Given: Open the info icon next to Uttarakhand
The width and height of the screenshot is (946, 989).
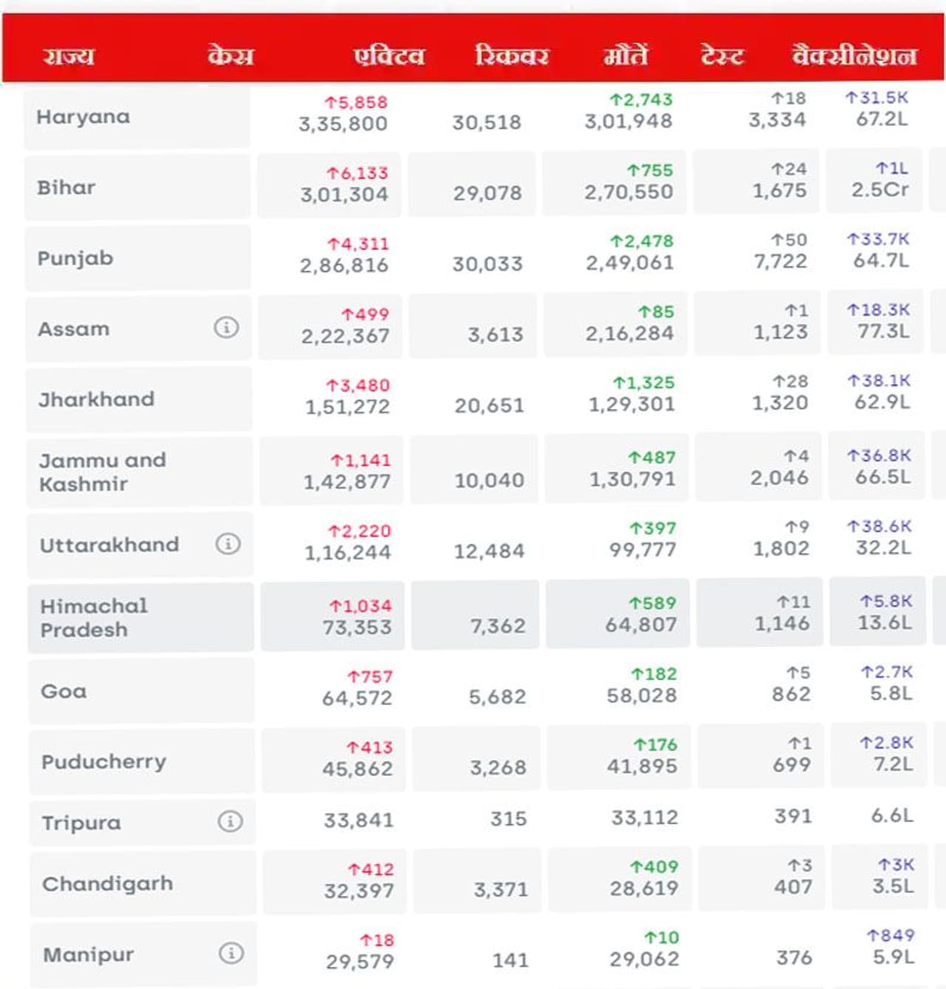Looking at the screenshot, I should click(228, 544).
